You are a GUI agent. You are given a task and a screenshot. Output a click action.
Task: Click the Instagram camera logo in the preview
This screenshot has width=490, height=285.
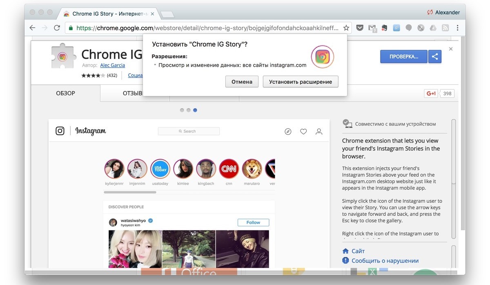pos(60,131)
